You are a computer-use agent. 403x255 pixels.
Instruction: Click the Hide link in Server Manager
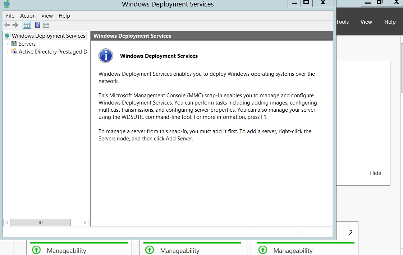point(376,173)
